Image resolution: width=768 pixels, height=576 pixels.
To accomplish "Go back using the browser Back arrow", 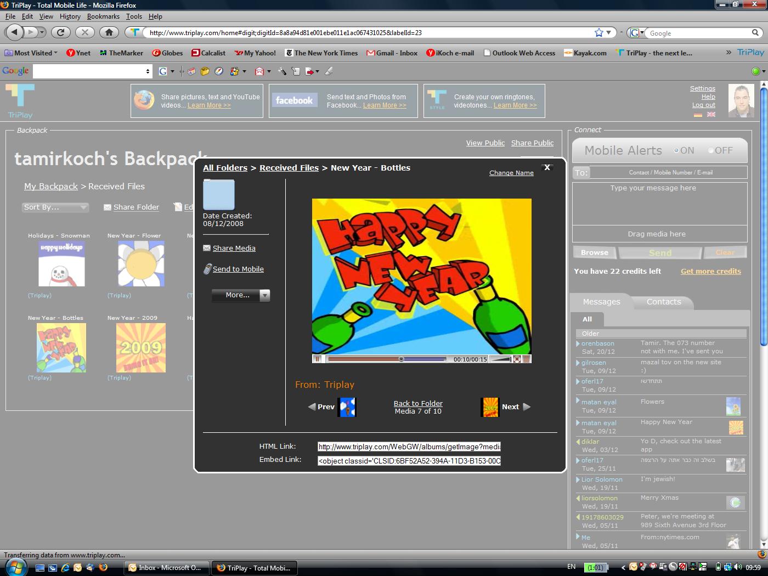I will [14, 32].
